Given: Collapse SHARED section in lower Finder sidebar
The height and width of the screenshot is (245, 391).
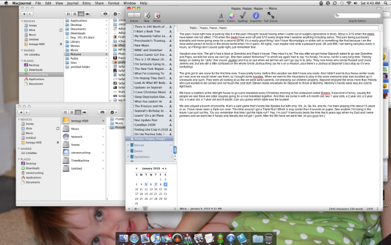Looking at the screenshot, I should pyautogui.click(x=19, y=149).
